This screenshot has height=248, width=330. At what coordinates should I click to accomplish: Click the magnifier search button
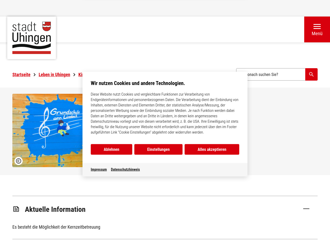[311, 74]
